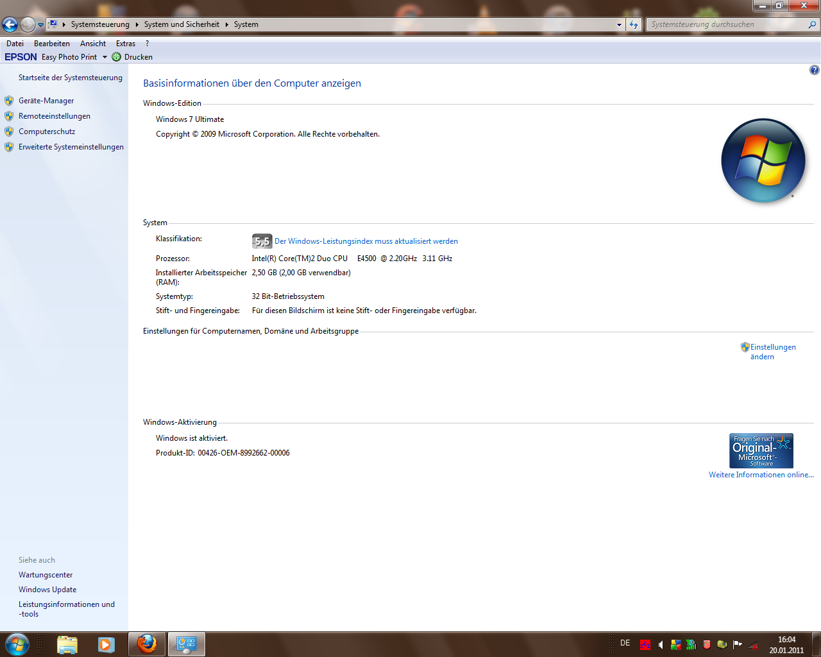The image size is (821, 657).
Task: Click shield icon beside Remoteeinstellungen
Action: (9, 116)
